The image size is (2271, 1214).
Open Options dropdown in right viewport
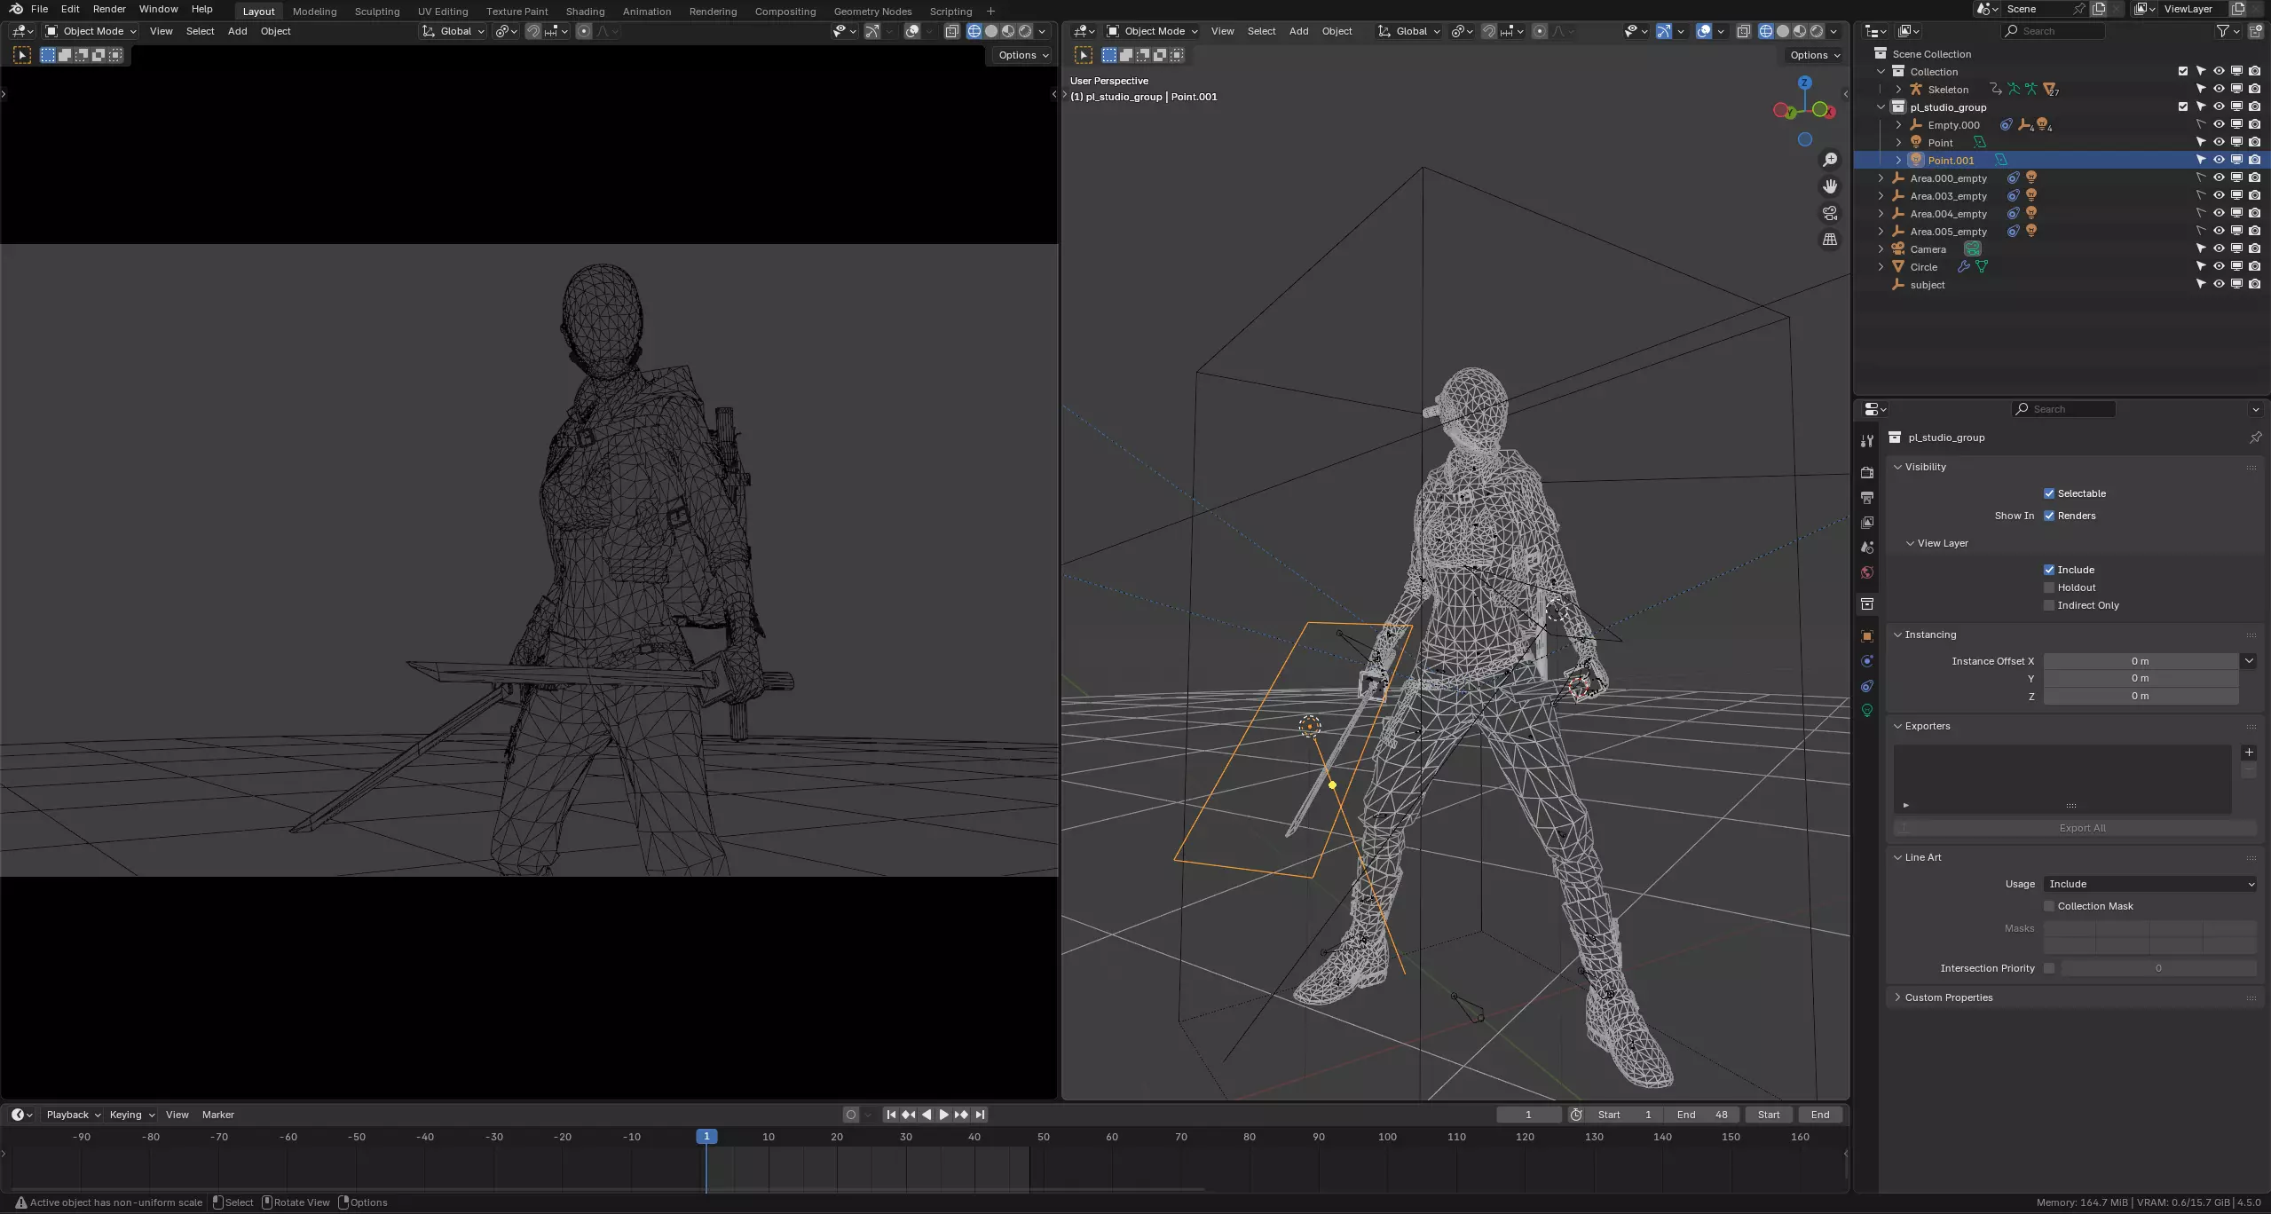[1815, 55]
